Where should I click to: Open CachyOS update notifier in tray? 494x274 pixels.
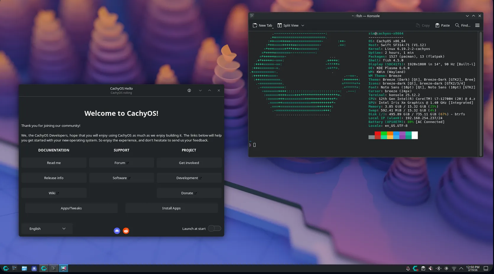click(x=415, y=268)
